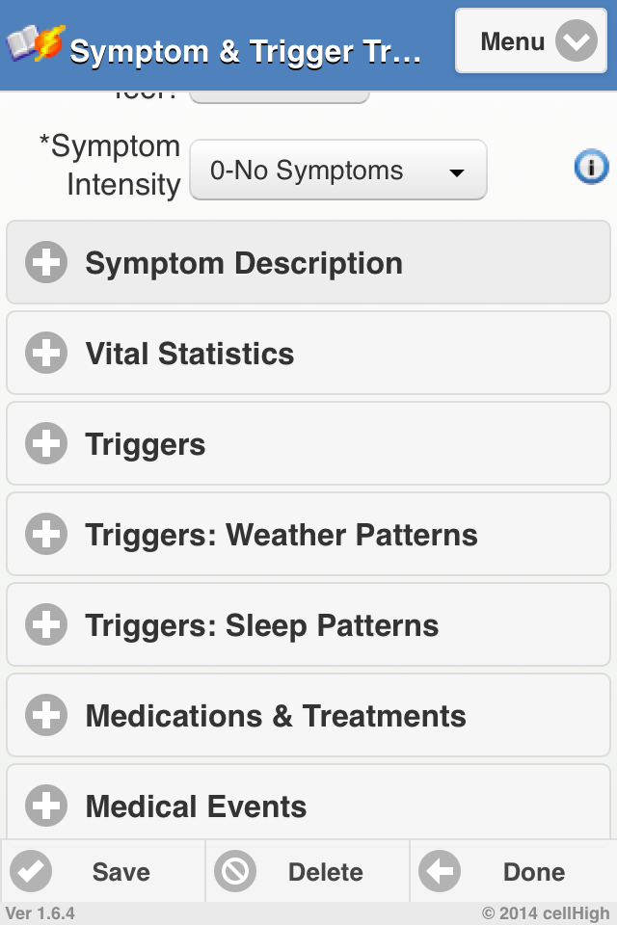Expand Triggers: Sleep Patterns section
617x925 pixels.
tap(308, 625)
